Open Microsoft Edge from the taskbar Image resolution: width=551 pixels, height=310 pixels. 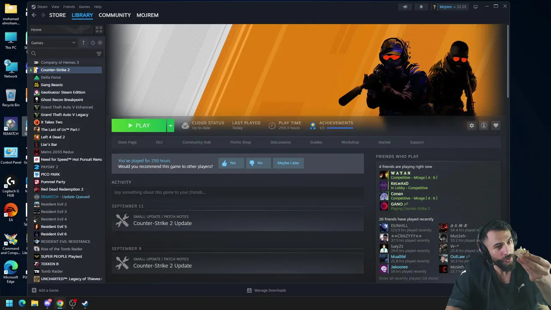22,303
